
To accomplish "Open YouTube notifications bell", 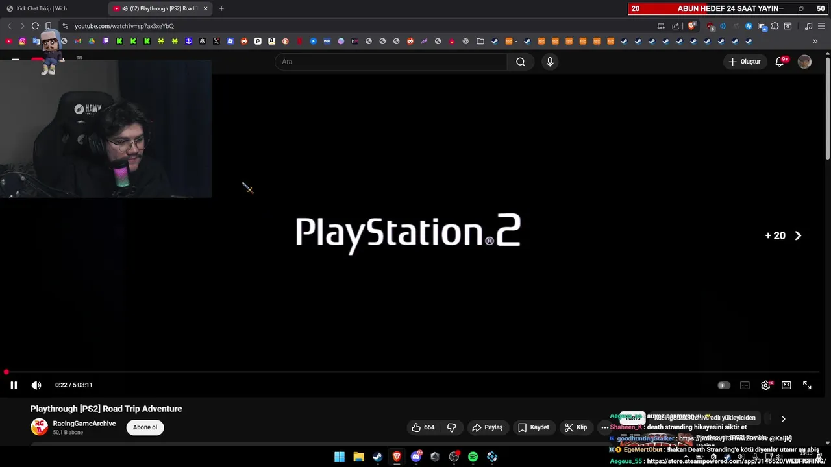I will point(780,62).
